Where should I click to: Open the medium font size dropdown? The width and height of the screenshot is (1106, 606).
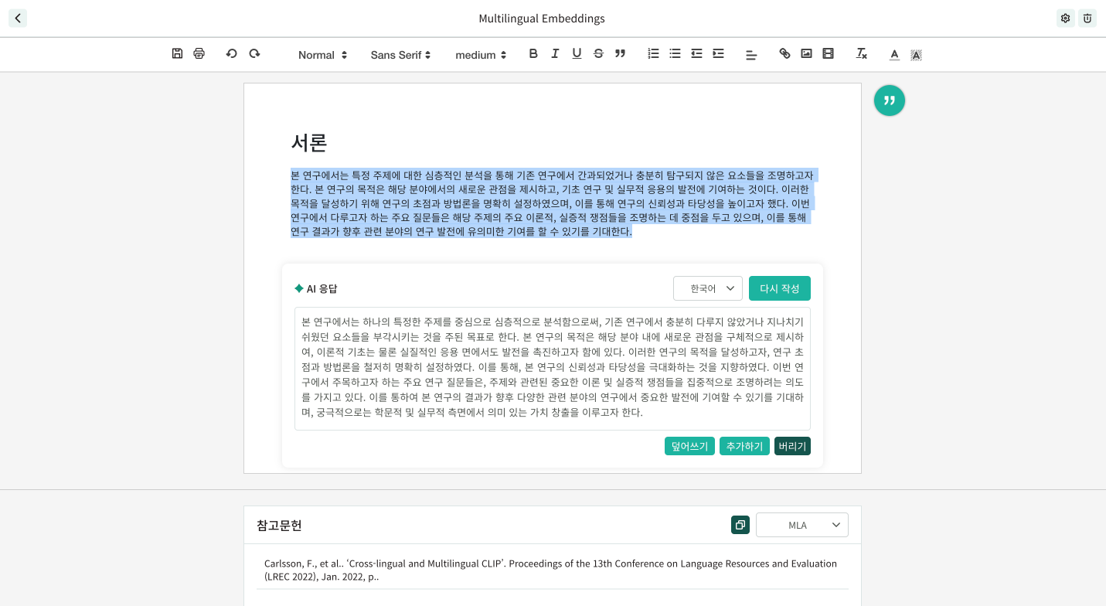pos(481,55)
